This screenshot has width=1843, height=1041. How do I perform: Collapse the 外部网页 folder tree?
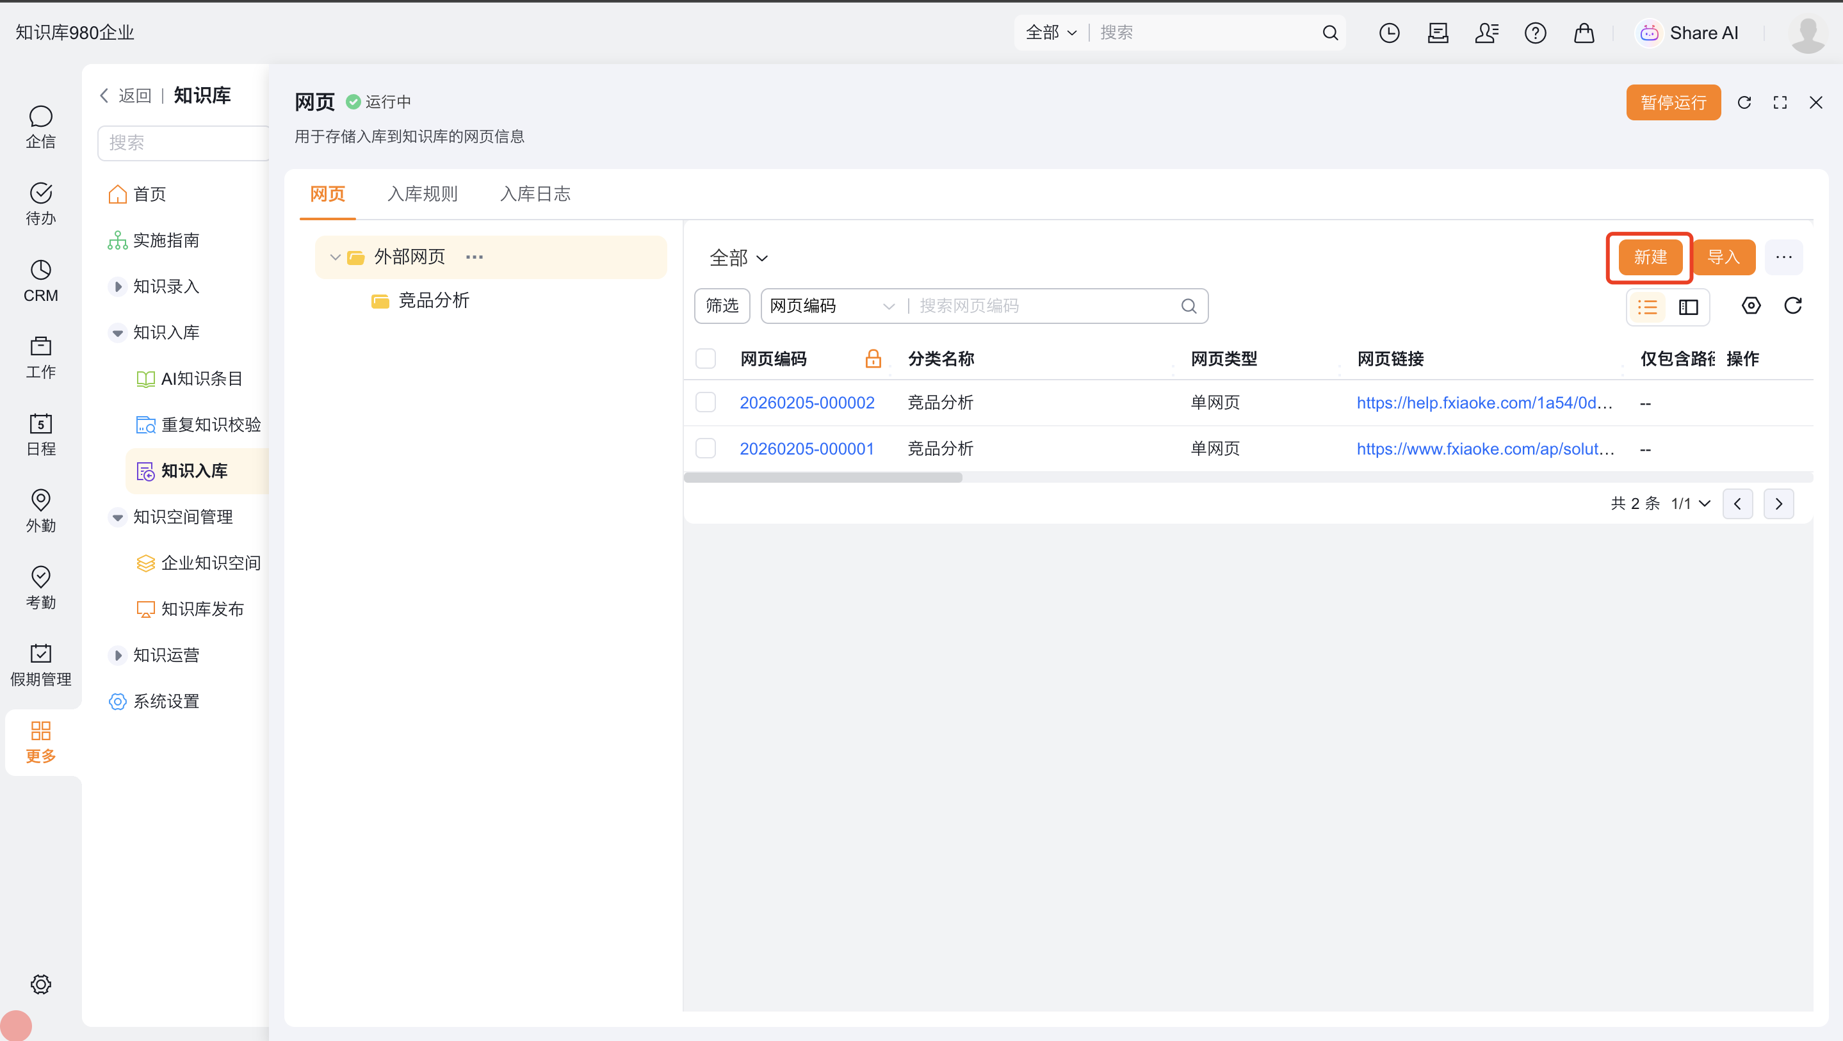tap(335, 257)
